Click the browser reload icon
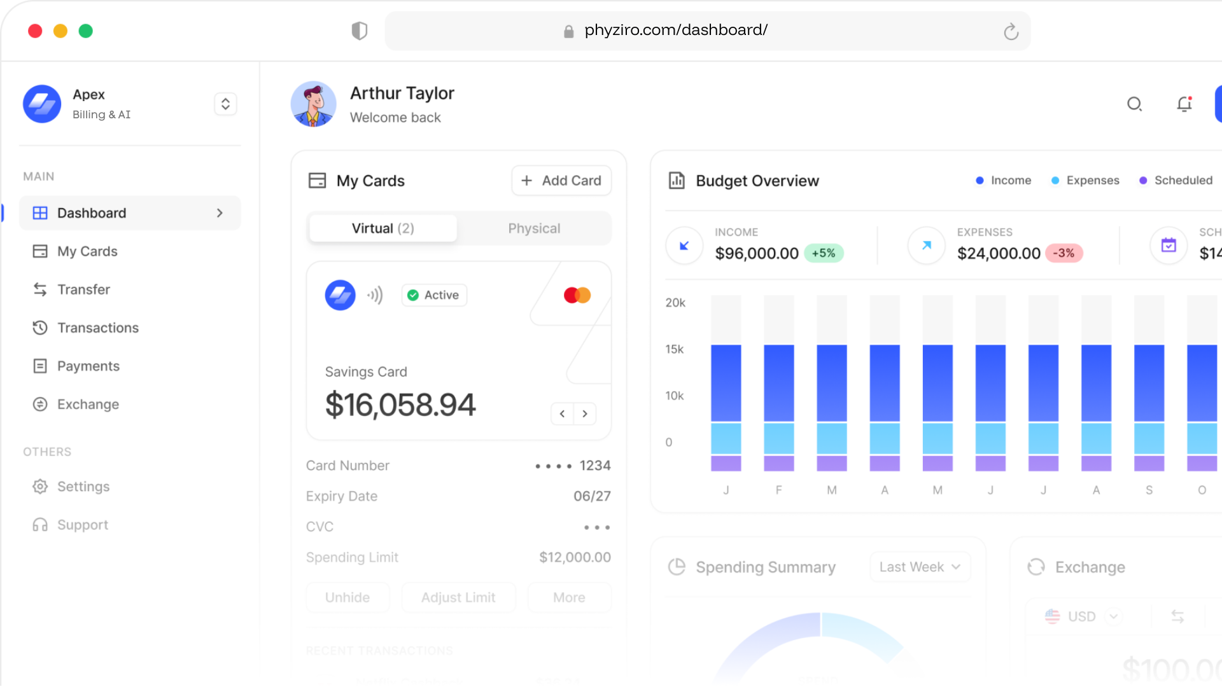 (x=1011, y=31)
